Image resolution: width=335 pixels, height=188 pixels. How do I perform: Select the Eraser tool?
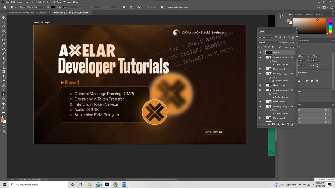coord(4,67)
